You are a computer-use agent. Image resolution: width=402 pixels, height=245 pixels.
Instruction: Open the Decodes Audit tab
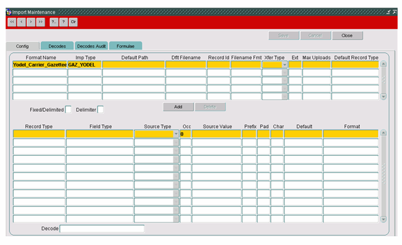click(x=91, y=46)
